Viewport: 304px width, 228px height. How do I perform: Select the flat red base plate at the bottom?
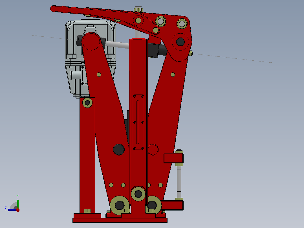pos(120,220)
